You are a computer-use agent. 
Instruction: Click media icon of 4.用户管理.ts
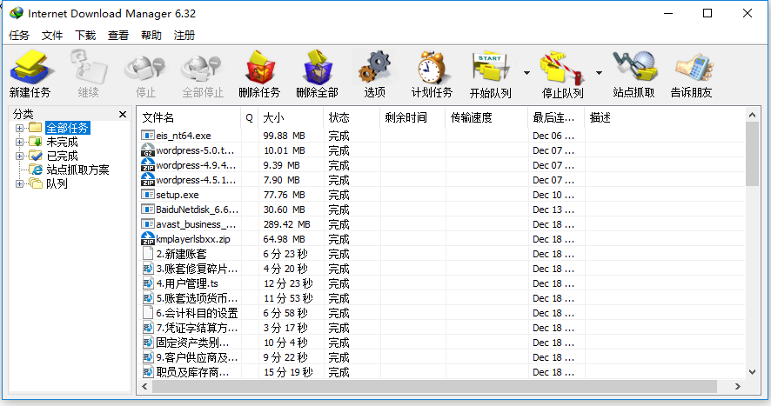pos(148,283)
